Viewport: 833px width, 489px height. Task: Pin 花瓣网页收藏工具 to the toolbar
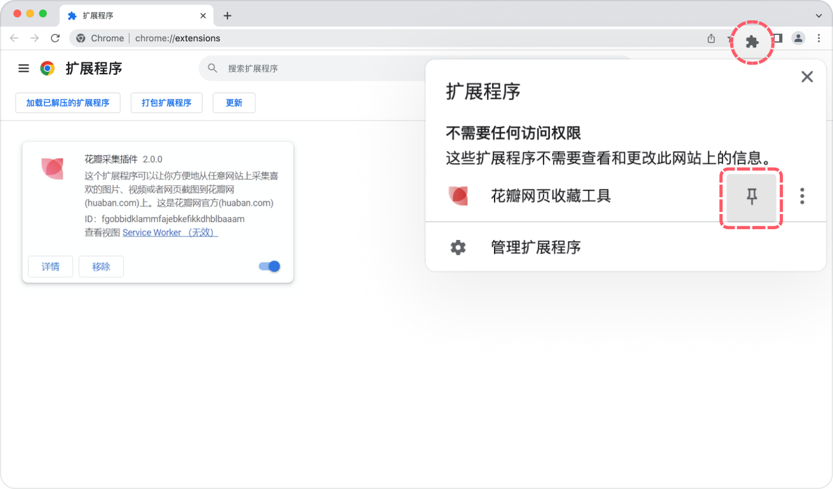tap(752, 197)
